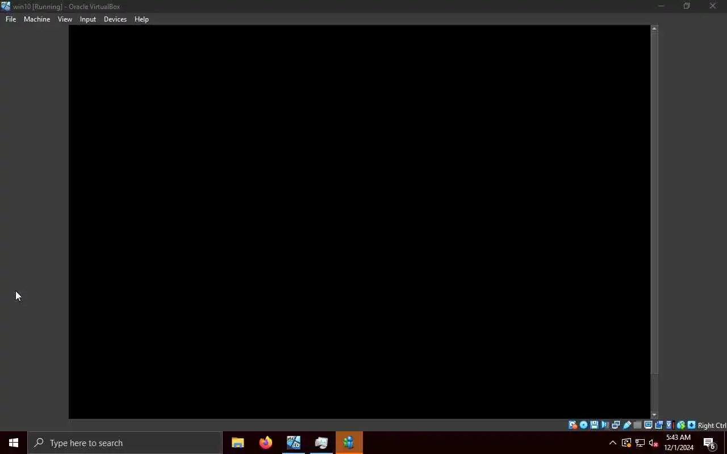Open the File menu in VirtualBox
The height and width of the screenshot is (454, 727).
(x=11, y=19)
